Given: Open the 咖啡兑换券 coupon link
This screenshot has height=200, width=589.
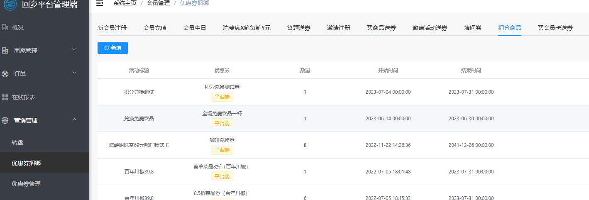Looking at the screenshot, I should click(x=222, y=140).
